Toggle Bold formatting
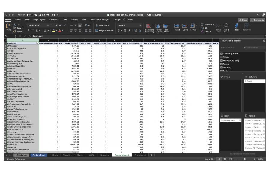Viewport: 270px width, 173px height. (29, 31)
